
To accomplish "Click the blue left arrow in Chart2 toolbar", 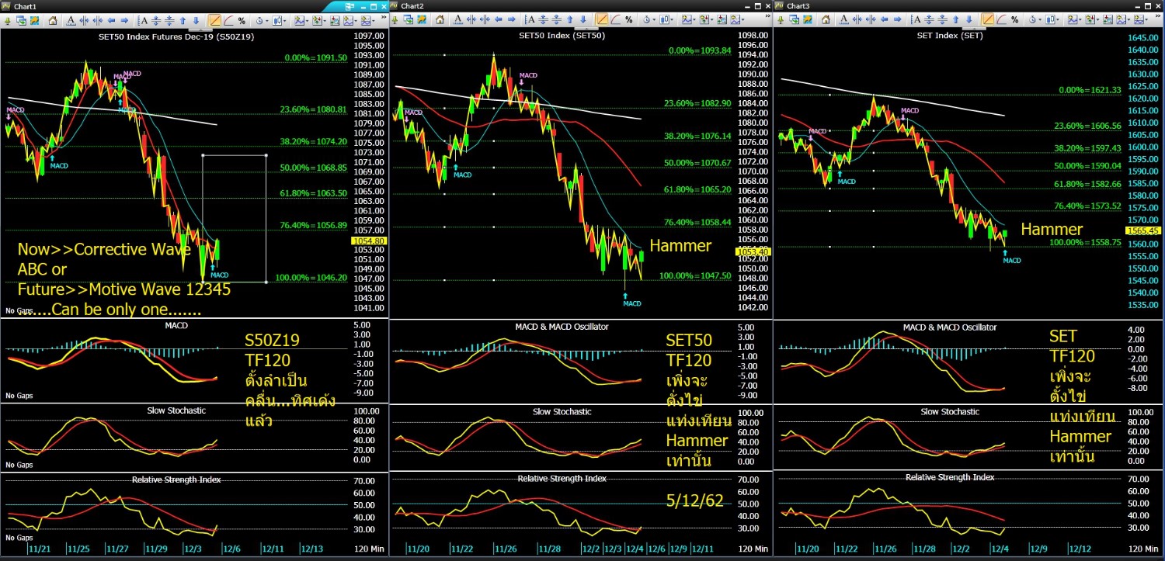I will click(498, 20).
